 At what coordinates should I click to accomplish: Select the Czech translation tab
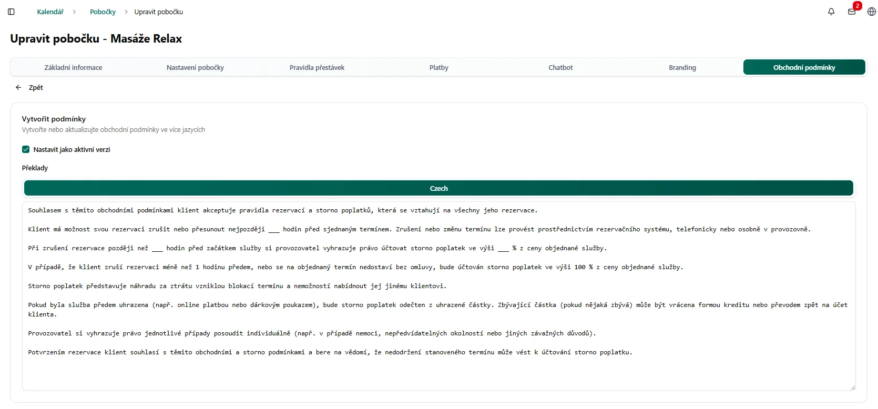[x=438, y=188]
